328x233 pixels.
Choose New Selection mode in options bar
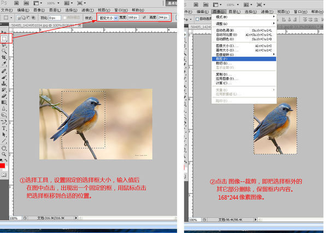click(19, 18)
